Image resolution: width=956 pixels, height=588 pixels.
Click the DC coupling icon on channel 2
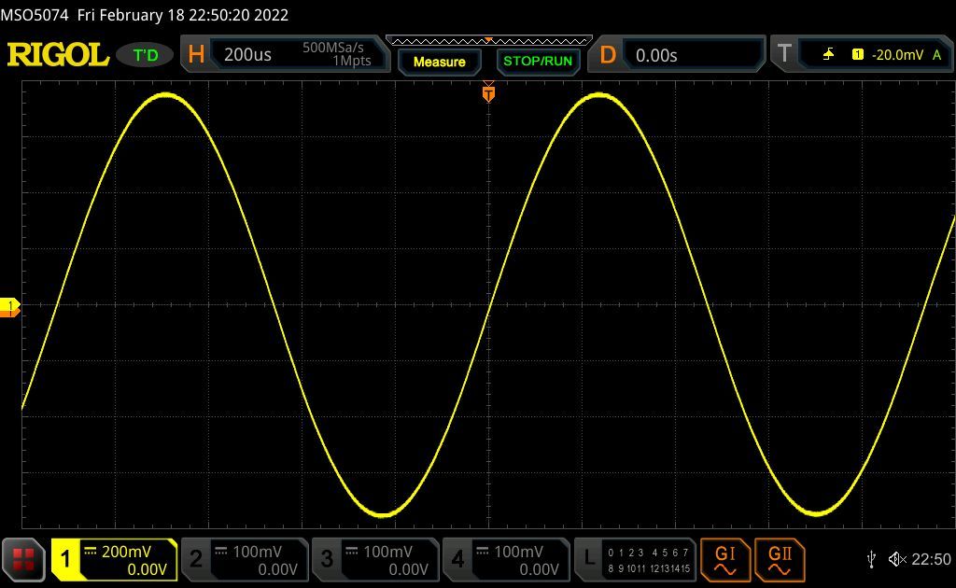(x=221, y=552)
